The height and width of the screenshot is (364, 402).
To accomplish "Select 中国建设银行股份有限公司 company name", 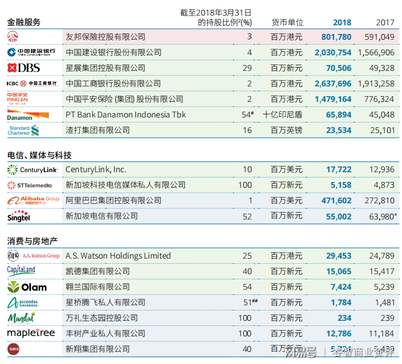I will [113, 52].
